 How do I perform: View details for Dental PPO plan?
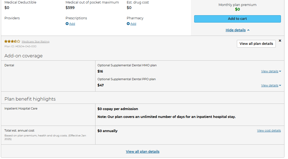270,85
